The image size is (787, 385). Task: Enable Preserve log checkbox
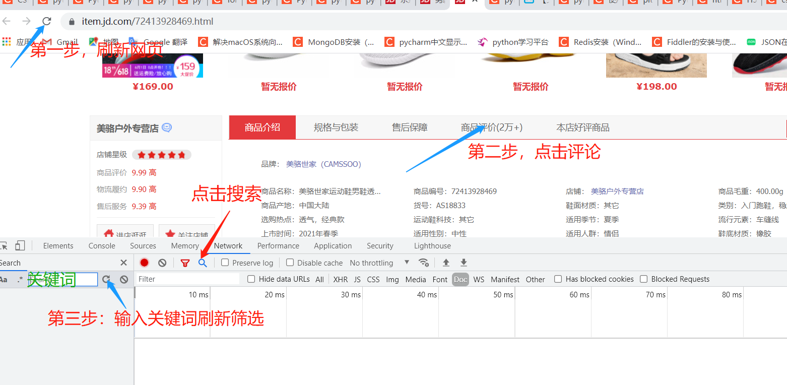coord(225,263)
